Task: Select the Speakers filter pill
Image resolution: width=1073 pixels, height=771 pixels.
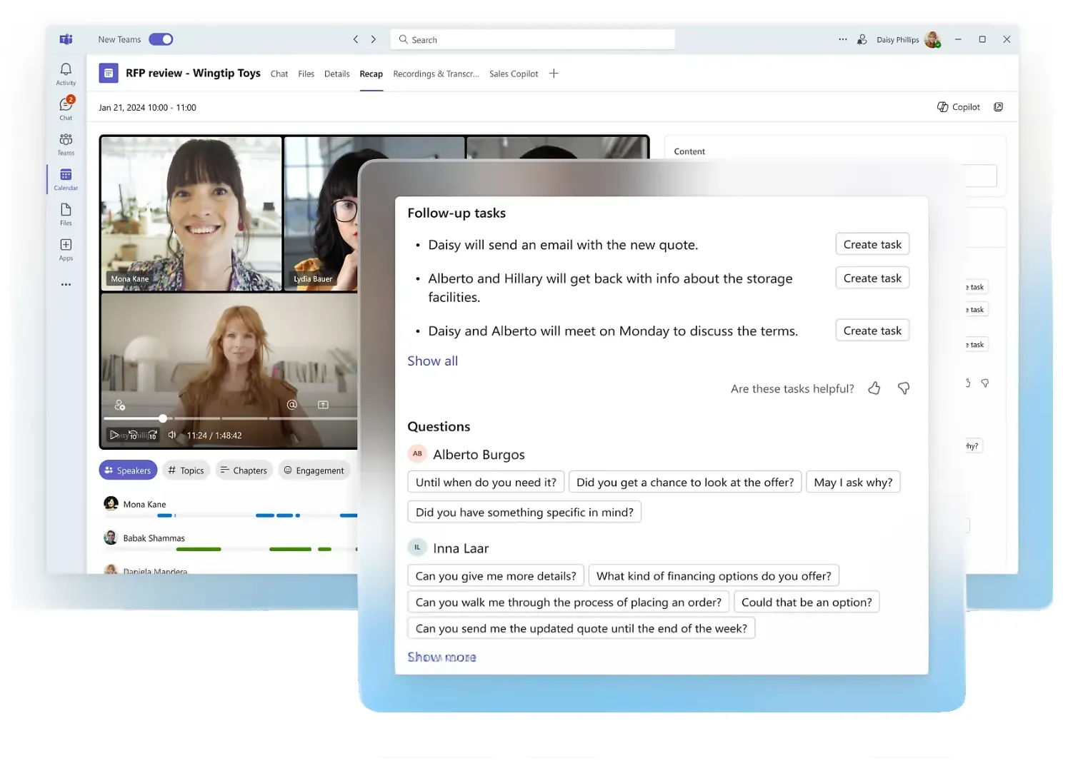Action: click(128, 470)
